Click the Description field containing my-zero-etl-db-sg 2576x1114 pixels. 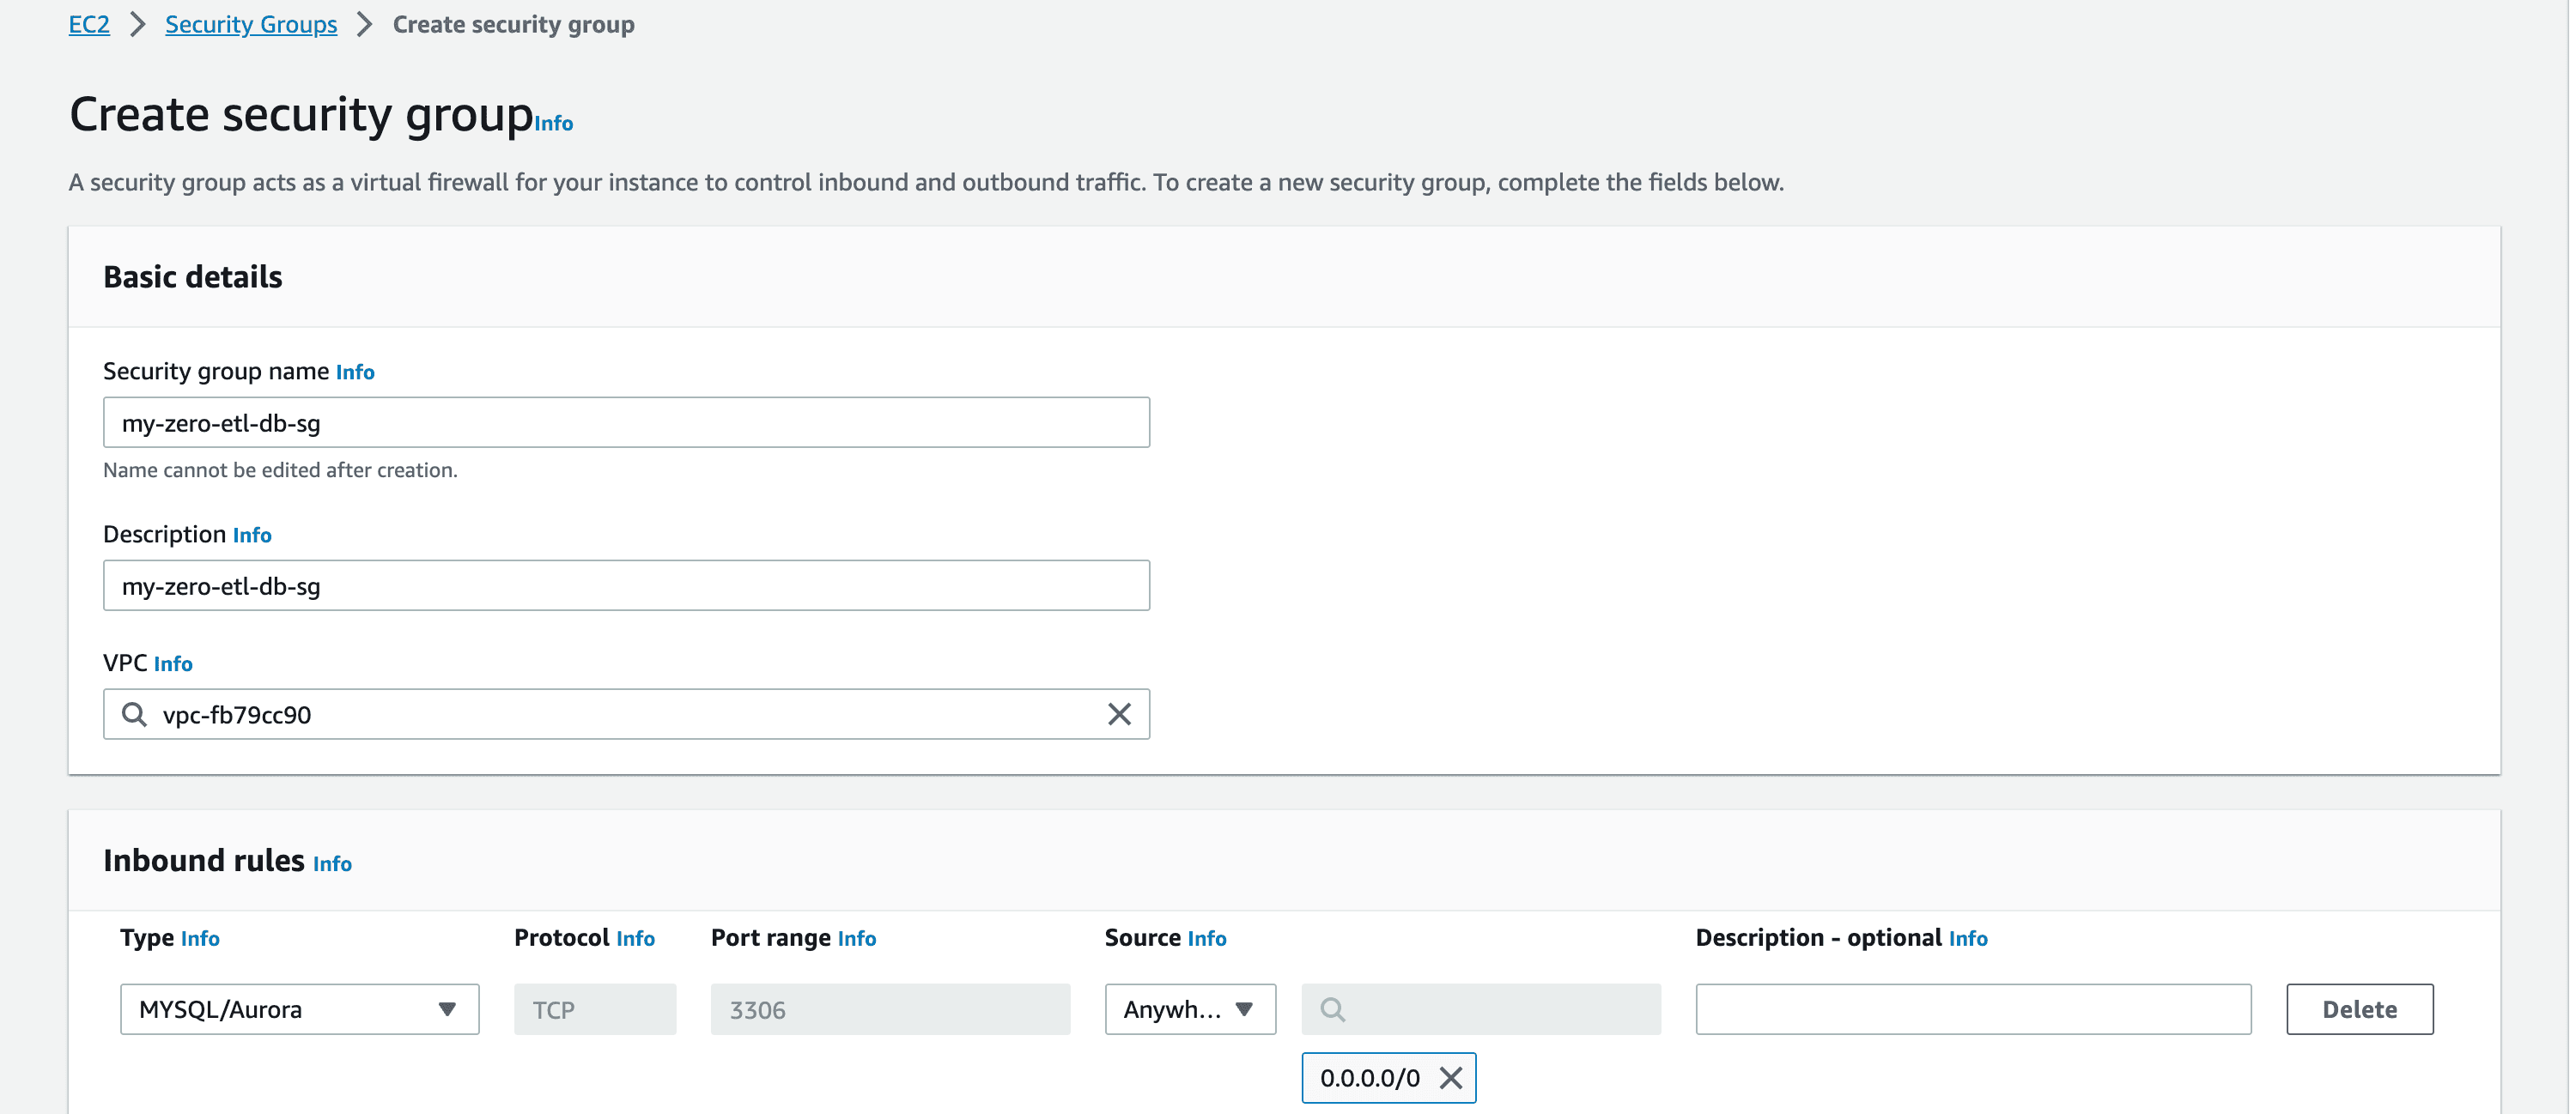pos(626,585)
